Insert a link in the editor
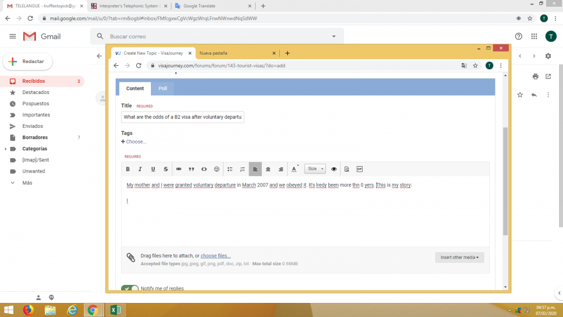Image resolution: width=563 pixels, height=317 pixels. pos(178,169)
